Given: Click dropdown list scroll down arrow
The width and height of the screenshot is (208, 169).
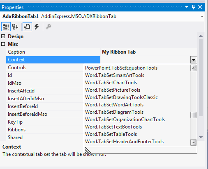Looking at the screenshot, I should pos(194,142).
